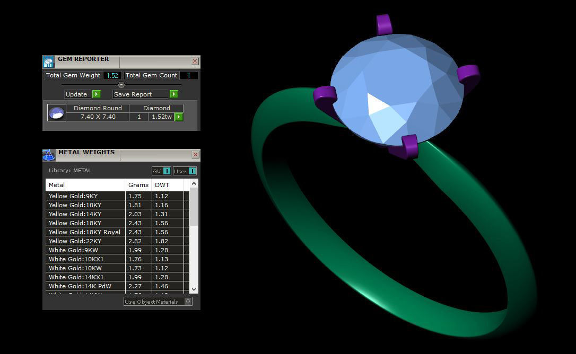
Task: Close the Metal Weights panel
Action: pos(195,155)
